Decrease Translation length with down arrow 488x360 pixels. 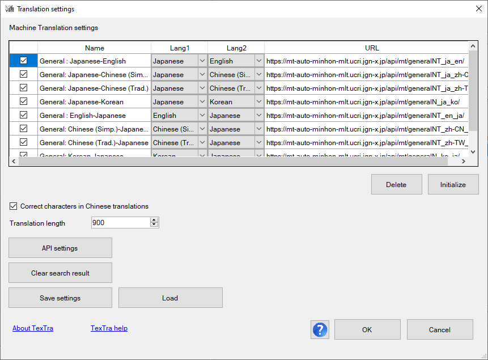click(x=154, y=225)
